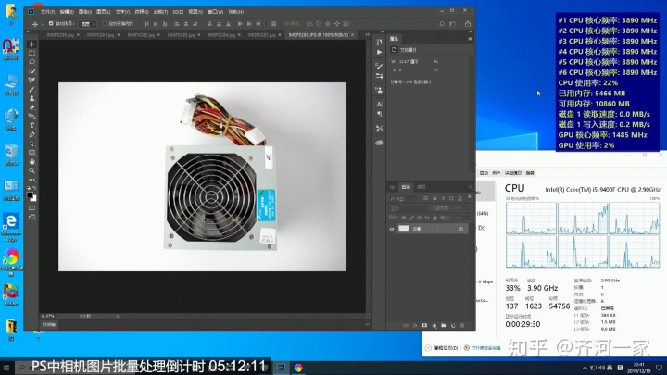Create a new layer in Layers panel
The height and width of the screenshot is (375, 667).
click(453, 325)
